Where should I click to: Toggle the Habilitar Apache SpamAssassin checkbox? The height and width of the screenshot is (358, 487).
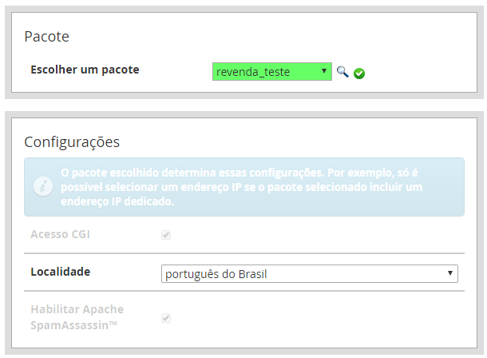pos(166,318)
